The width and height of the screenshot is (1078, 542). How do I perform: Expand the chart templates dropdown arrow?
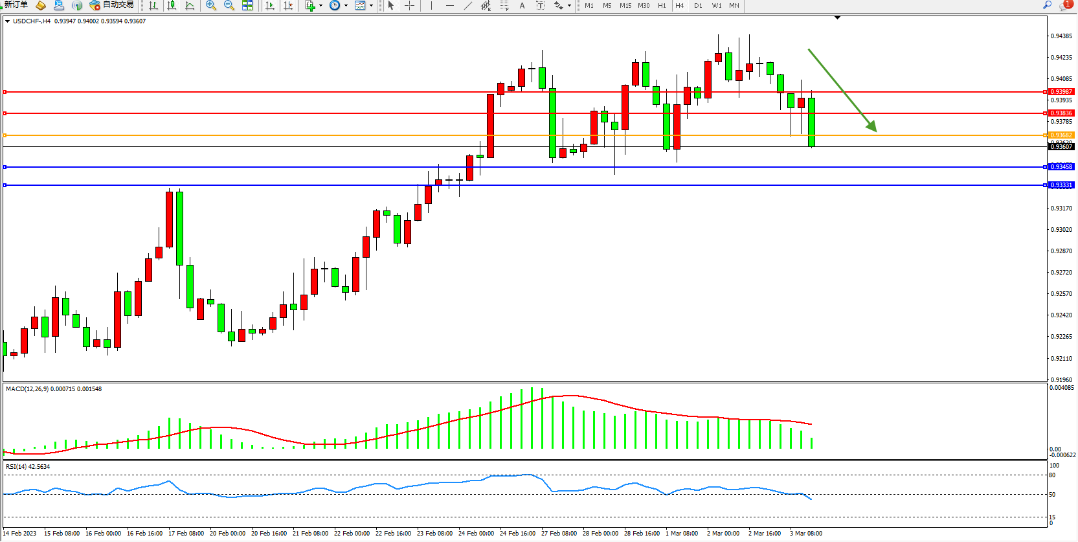[x=371, y=5]
